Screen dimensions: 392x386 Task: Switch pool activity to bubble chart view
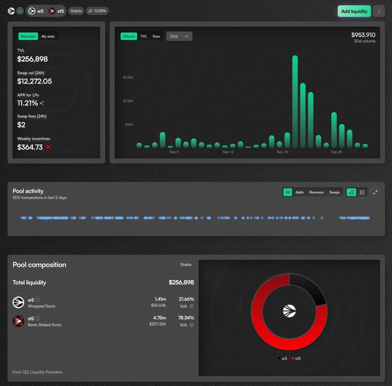(x=351, y=192)
